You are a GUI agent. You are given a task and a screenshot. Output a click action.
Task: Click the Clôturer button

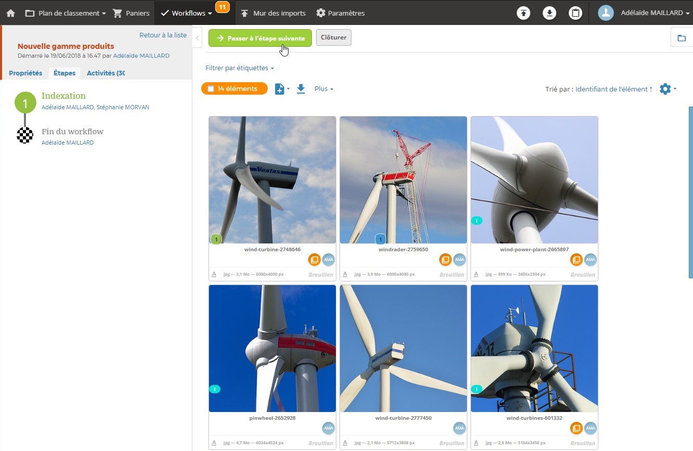tap(334, 37)
